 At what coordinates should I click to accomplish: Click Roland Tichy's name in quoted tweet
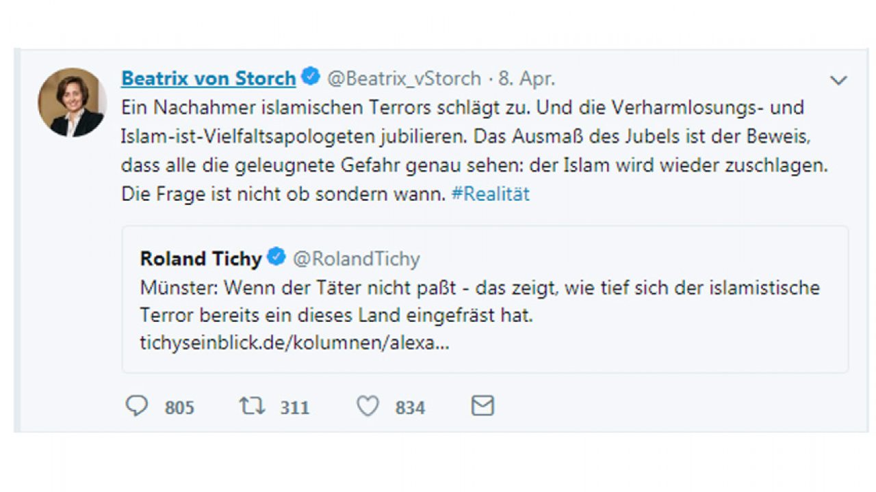pos(201,259)
